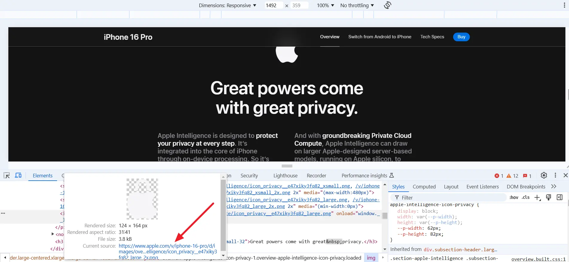This screenshot has height=262, width=569.
Task: Switch to Recorder tab
Action: [316, 176]
